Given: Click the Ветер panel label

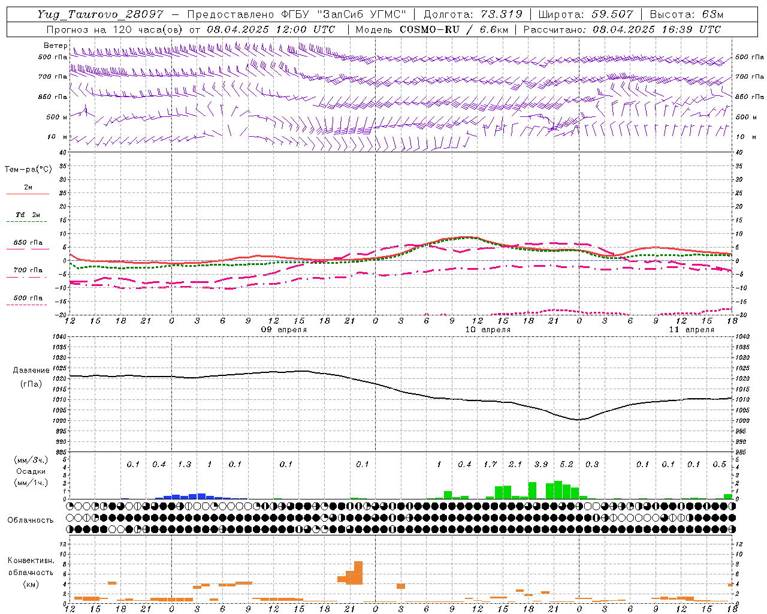Looking at the screenshot, I should point(55,46).
